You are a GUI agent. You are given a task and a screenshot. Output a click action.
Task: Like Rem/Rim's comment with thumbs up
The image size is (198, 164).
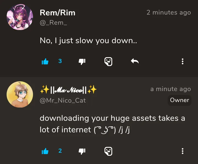[45, 62]
